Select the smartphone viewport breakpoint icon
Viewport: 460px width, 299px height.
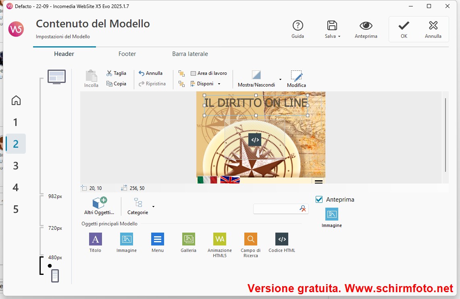coord(55,276)
